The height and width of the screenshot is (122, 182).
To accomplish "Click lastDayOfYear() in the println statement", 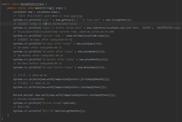I will 92,87.
